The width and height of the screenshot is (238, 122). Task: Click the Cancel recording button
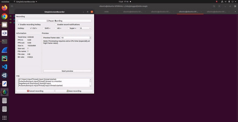coord(35,91)
